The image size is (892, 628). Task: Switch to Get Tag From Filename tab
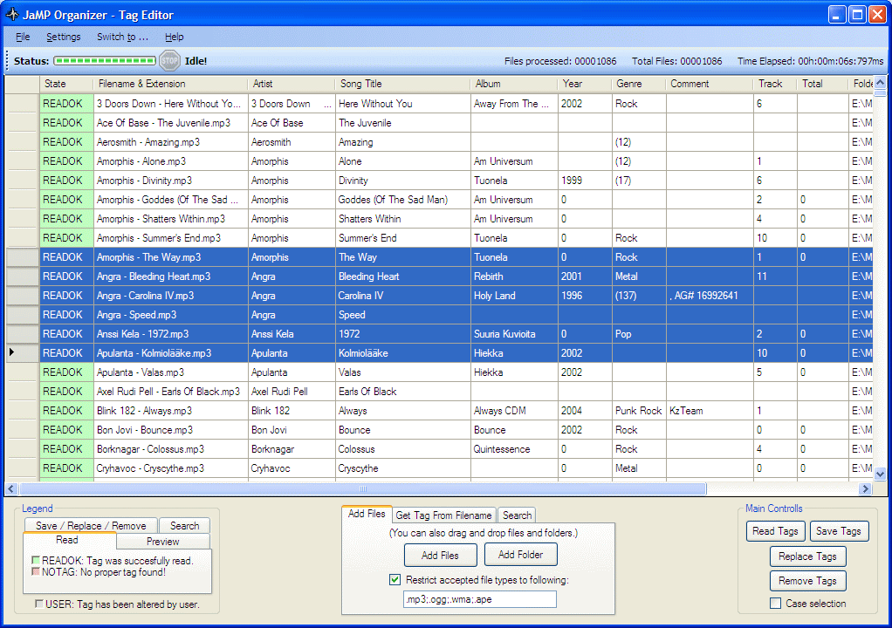point(444,515)
